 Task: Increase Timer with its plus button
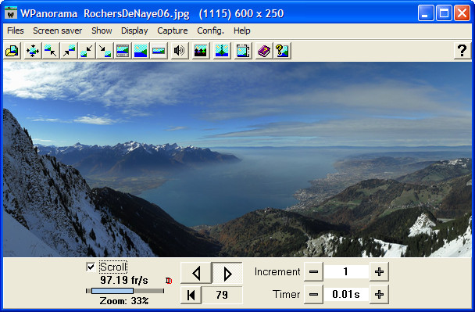tap(379, 295)
